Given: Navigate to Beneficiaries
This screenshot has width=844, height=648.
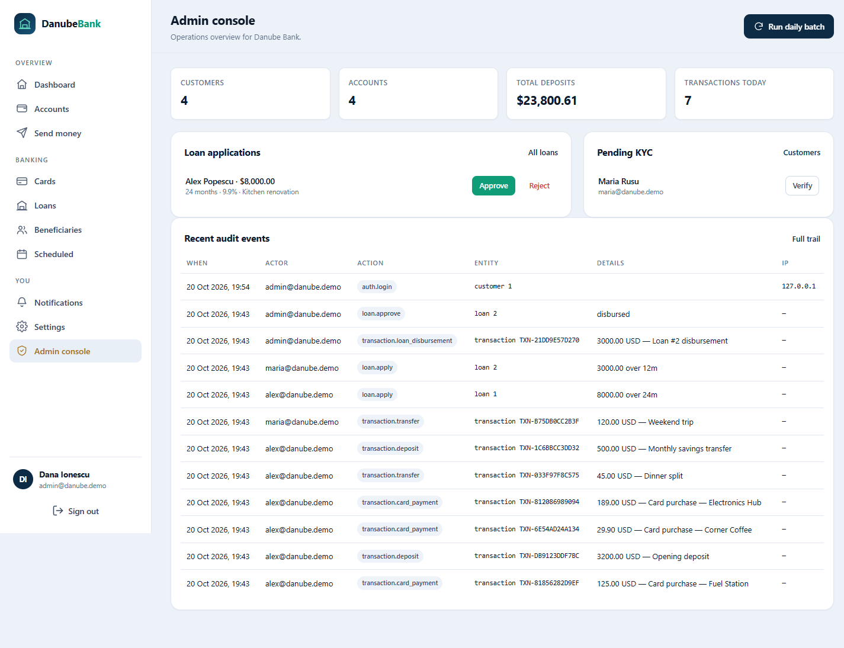Looking at the screenshot, I should [75, 230].
